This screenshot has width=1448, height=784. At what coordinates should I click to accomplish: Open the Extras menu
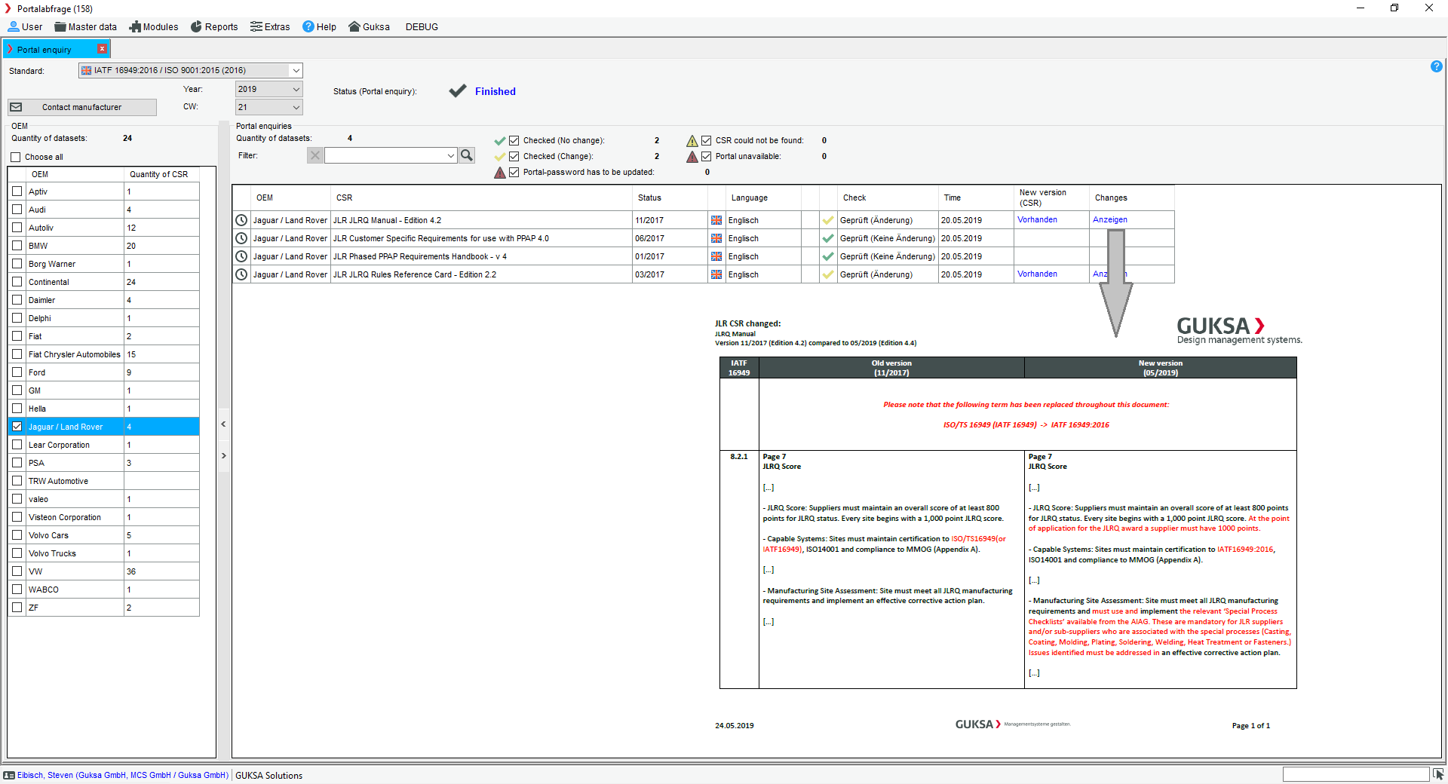point(270,26)
